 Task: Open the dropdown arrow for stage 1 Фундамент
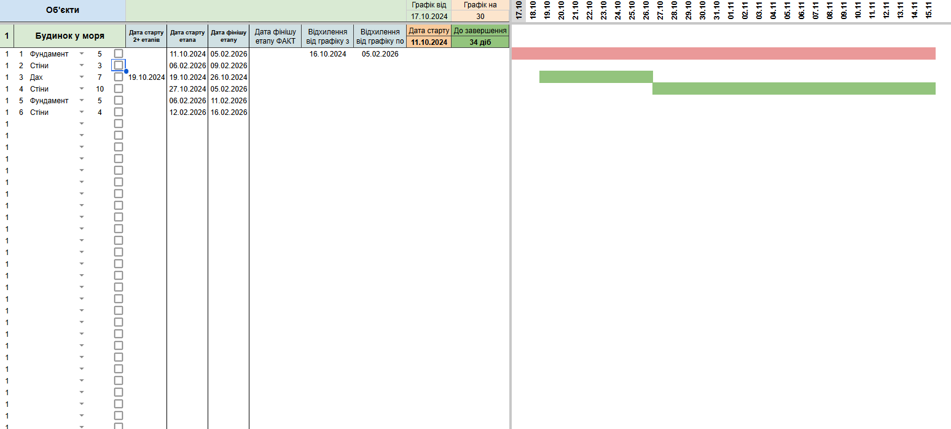(x=82, y=54)
